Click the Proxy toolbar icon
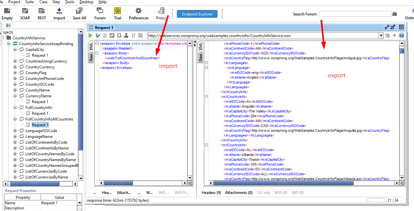Viewport: 414px width, 211px height. tap(161, 14)
